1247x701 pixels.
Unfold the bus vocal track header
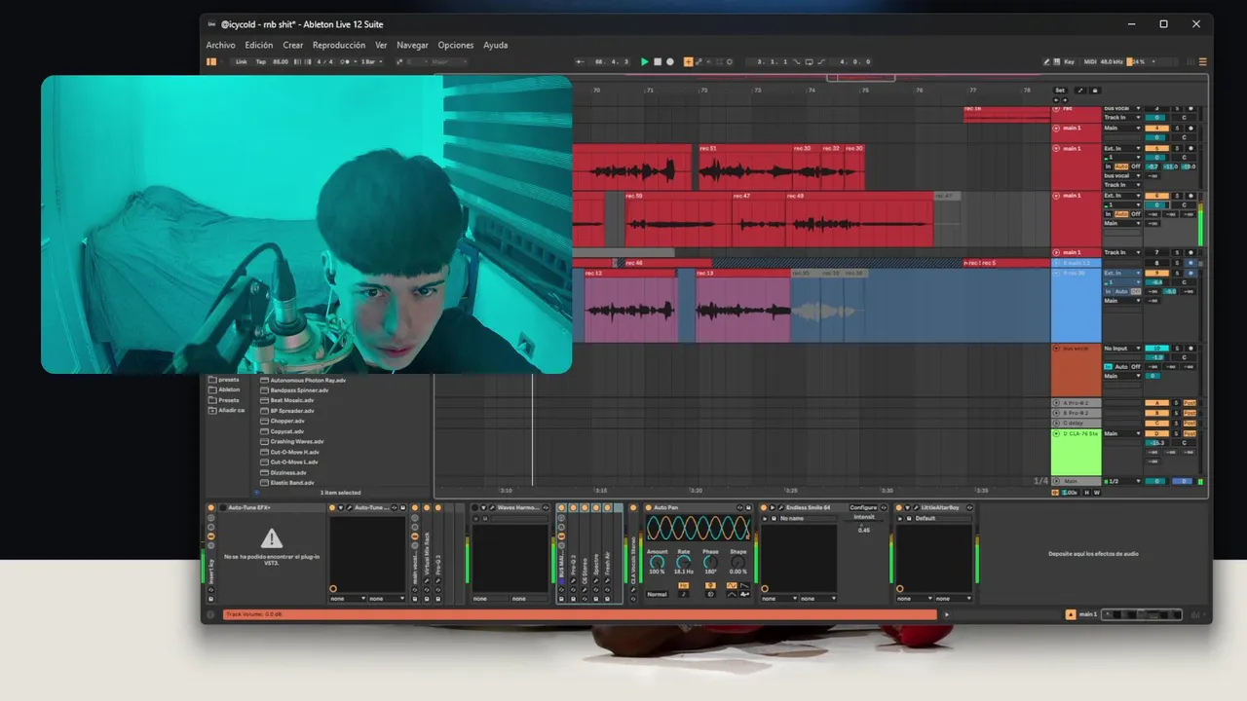[1056, 349]
